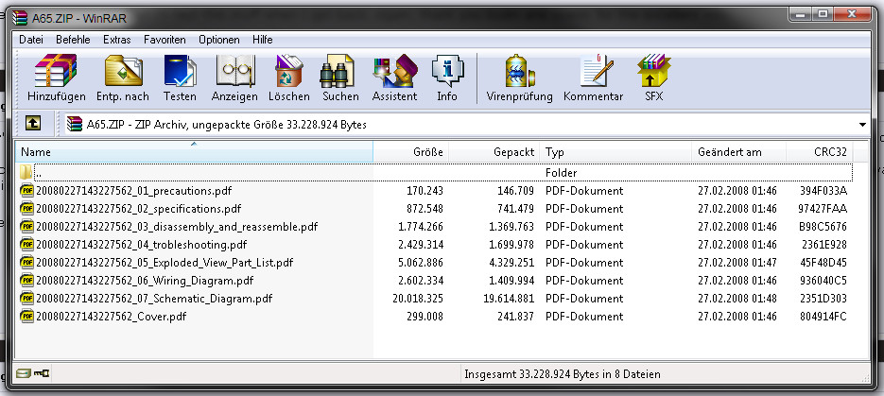Image resolution: width=884 pixels, height=396 pixels.
Task: Click CRC32 value 394F033A
Action: point(823,190)
